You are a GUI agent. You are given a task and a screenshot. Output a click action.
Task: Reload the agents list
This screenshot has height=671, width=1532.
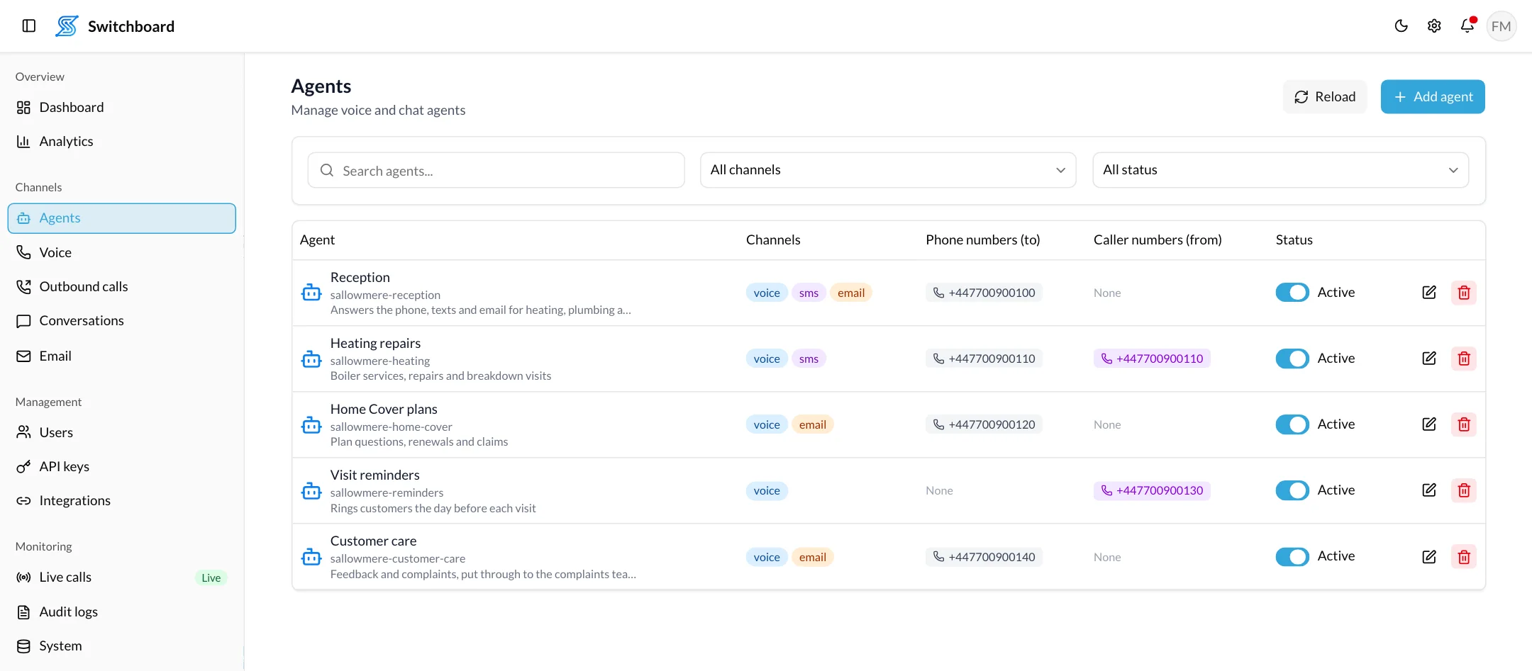pos(1325,97)
